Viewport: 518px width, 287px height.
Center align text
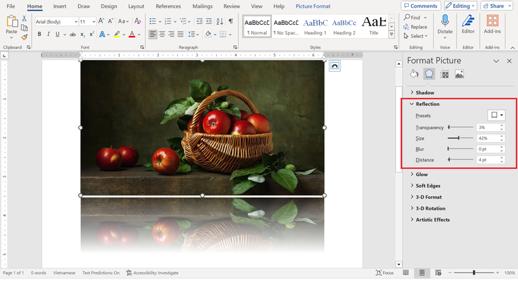tap(162, 34)
